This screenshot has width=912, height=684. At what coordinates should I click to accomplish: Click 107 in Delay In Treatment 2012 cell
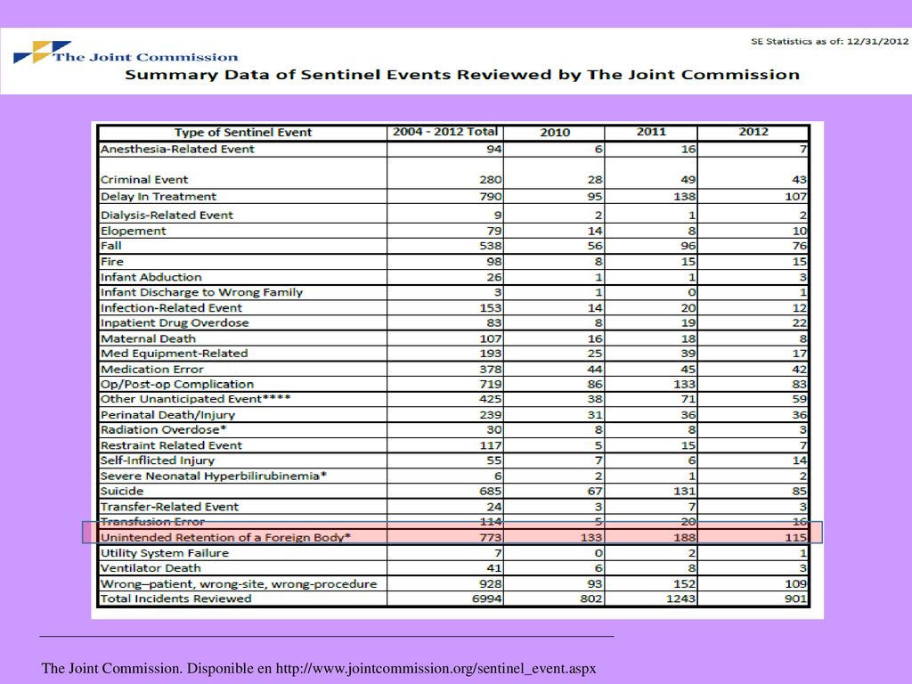tap(795, 196)
